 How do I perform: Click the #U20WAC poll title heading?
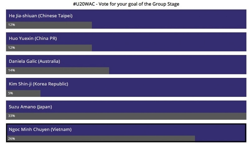(x=126, y=4)
